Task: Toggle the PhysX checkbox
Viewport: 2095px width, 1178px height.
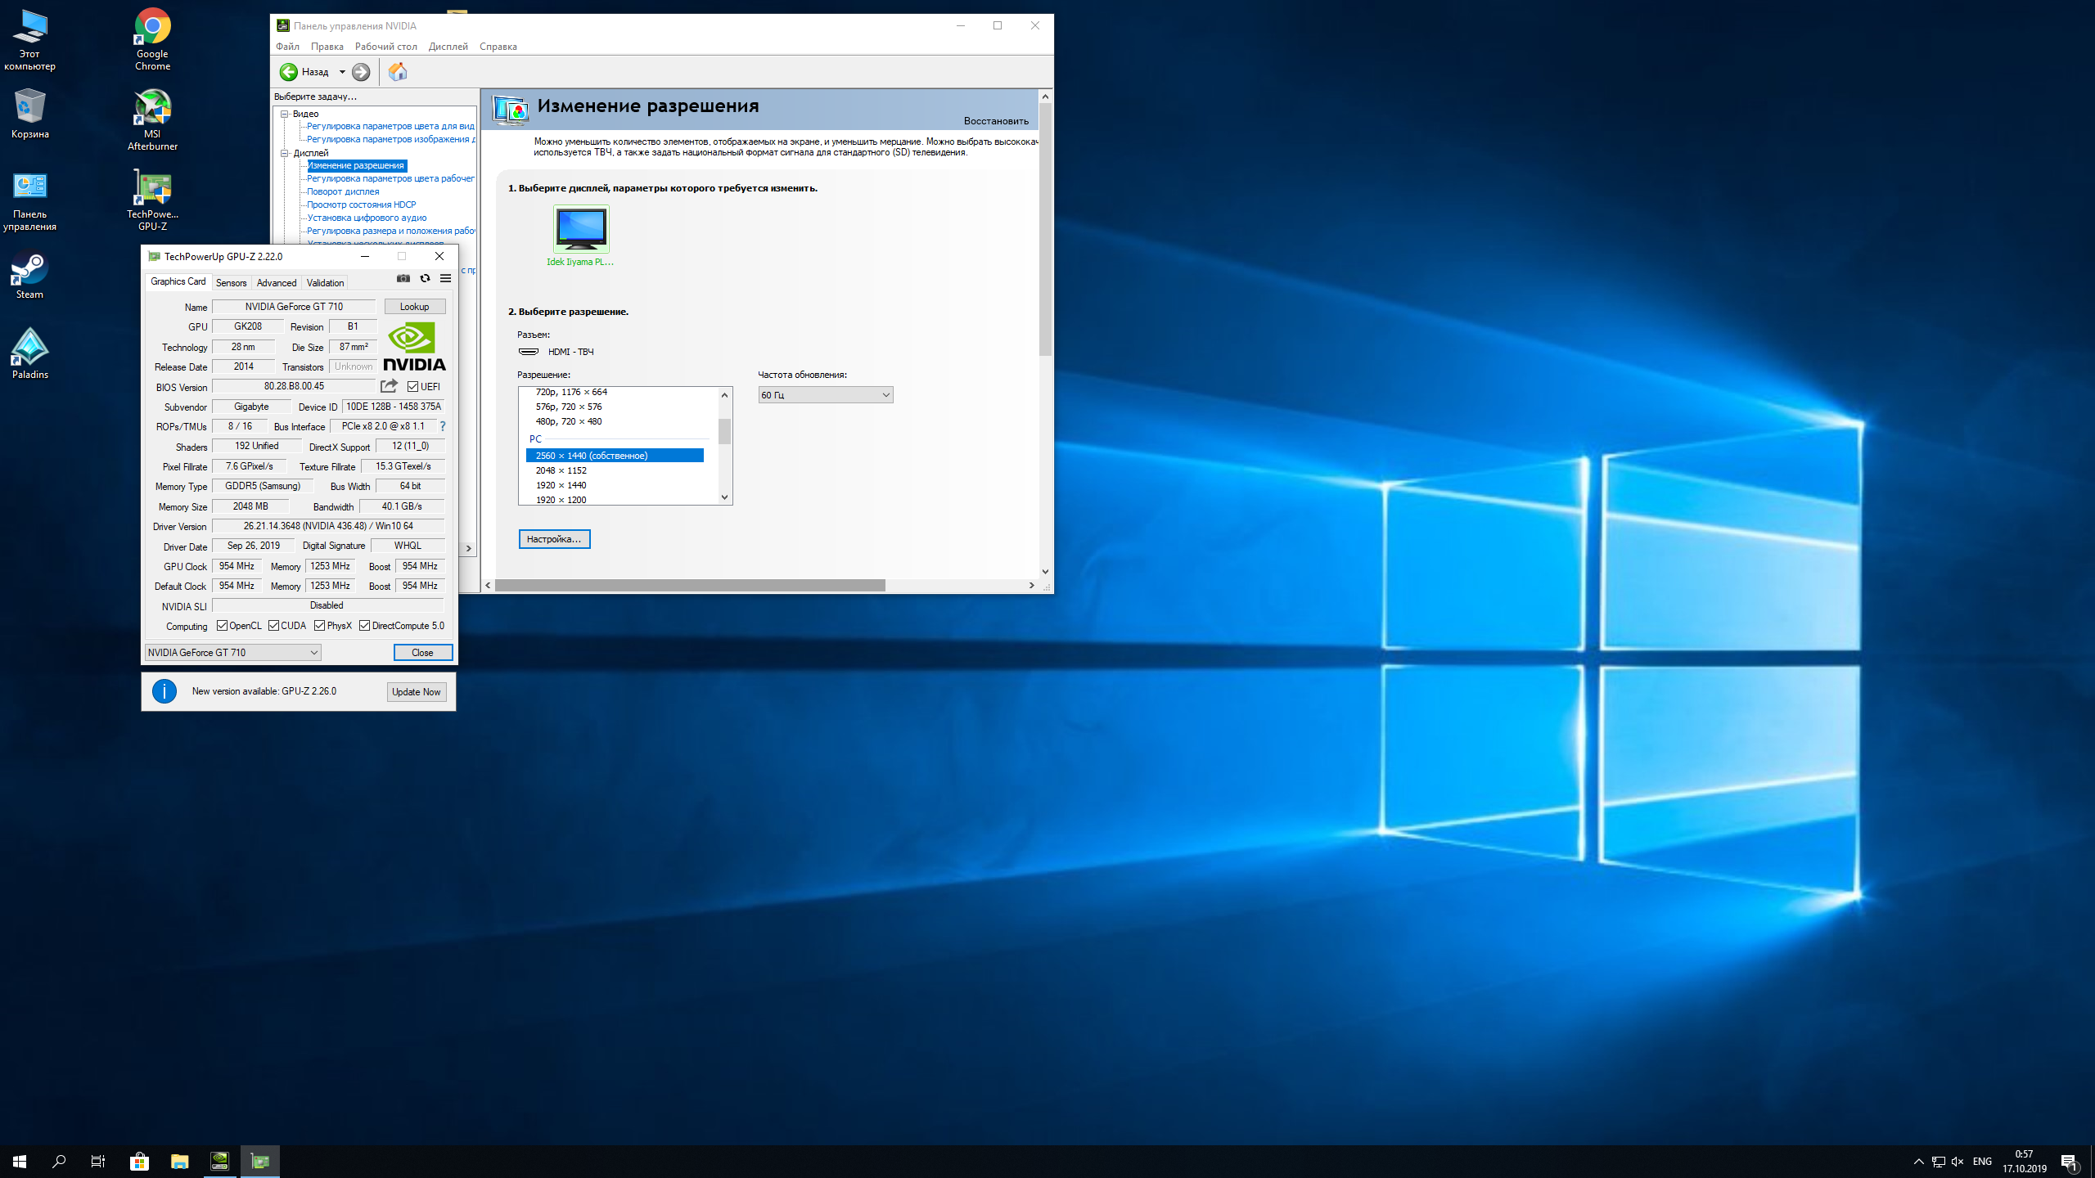Action: [x=320, y=626]
